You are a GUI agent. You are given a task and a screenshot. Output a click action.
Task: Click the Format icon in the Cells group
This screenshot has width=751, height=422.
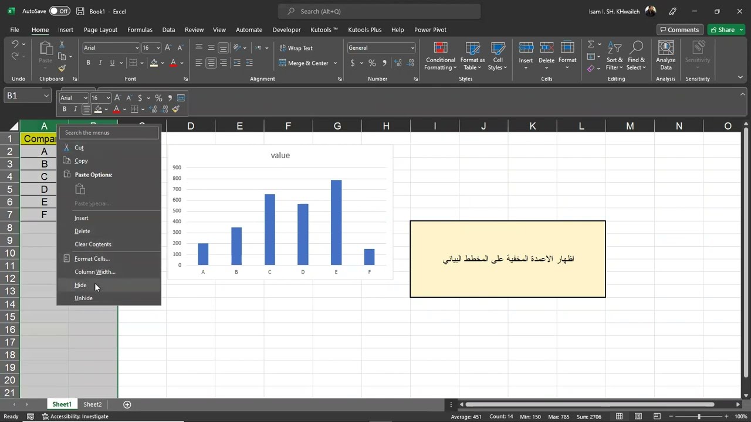(x=567, y=48)
